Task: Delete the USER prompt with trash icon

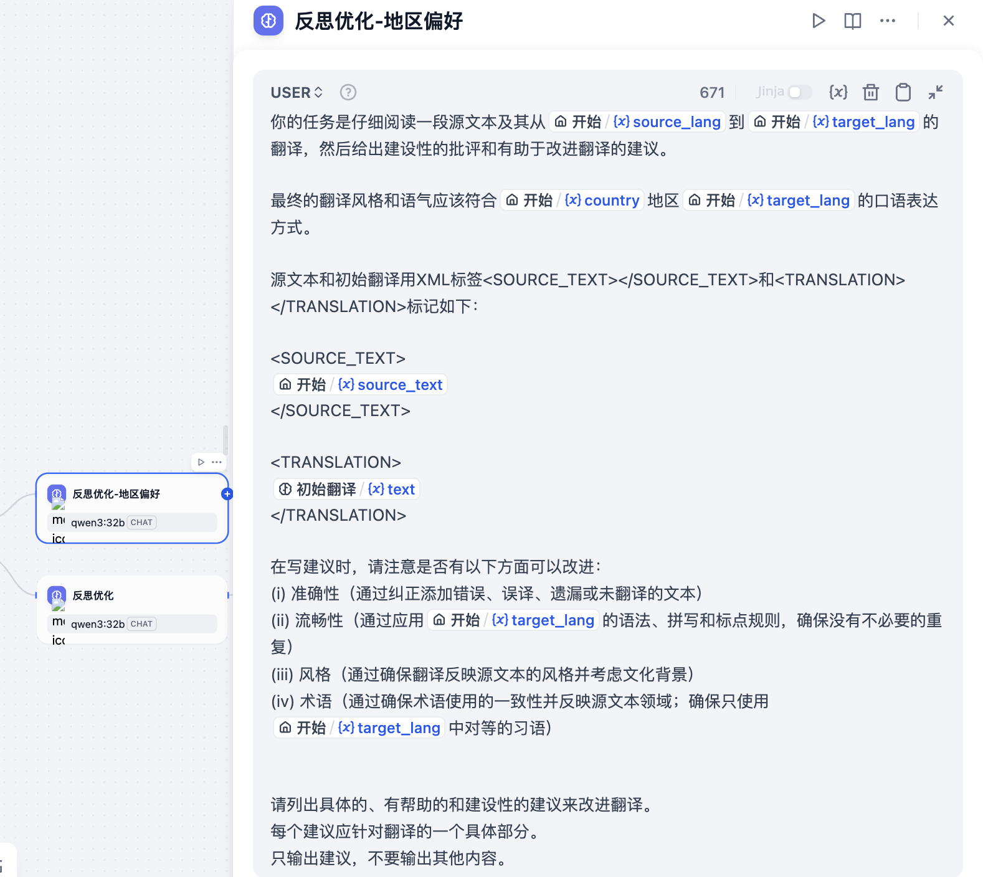Action: click(x=871, y=92)
